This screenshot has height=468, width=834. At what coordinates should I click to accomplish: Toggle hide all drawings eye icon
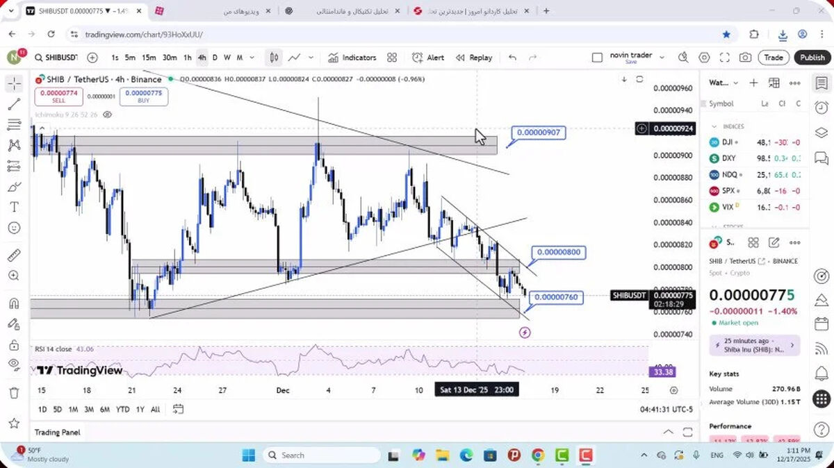coord(14,365)
